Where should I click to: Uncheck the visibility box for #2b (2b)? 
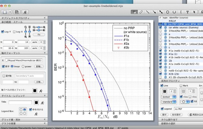coord(160,74)
